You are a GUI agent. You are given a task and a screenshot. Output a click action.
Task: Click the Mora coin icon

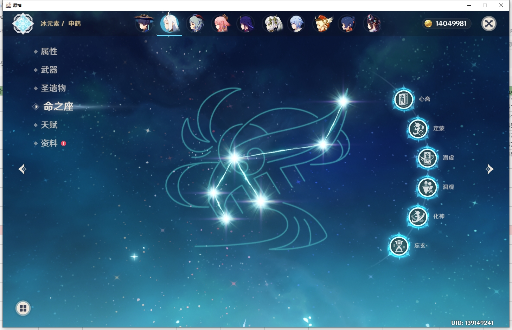tap(428, 24)
